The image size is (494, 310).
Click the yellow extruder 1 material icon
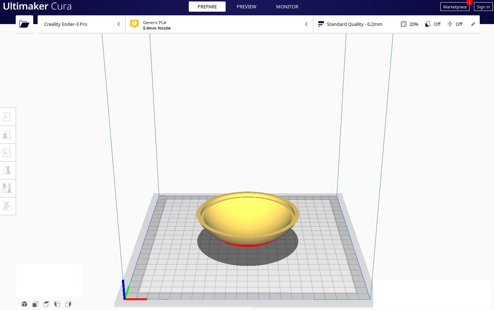point(134,24)
